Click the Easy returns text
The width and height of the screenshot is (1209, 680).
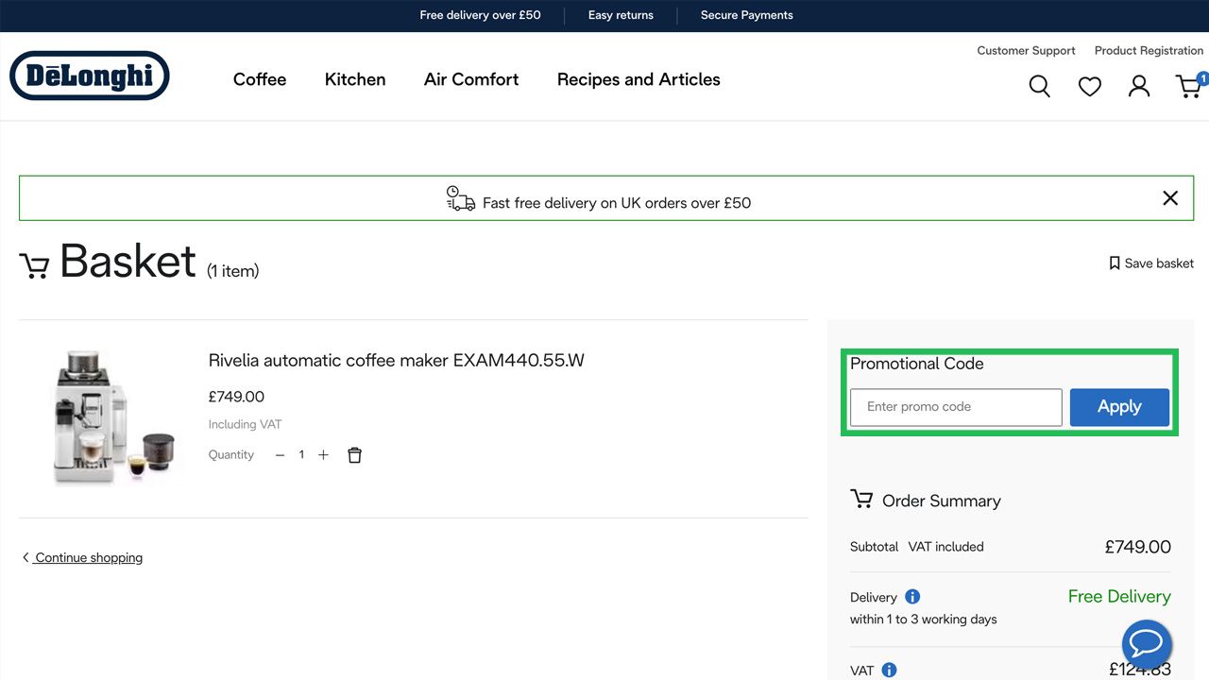point(621,15)
